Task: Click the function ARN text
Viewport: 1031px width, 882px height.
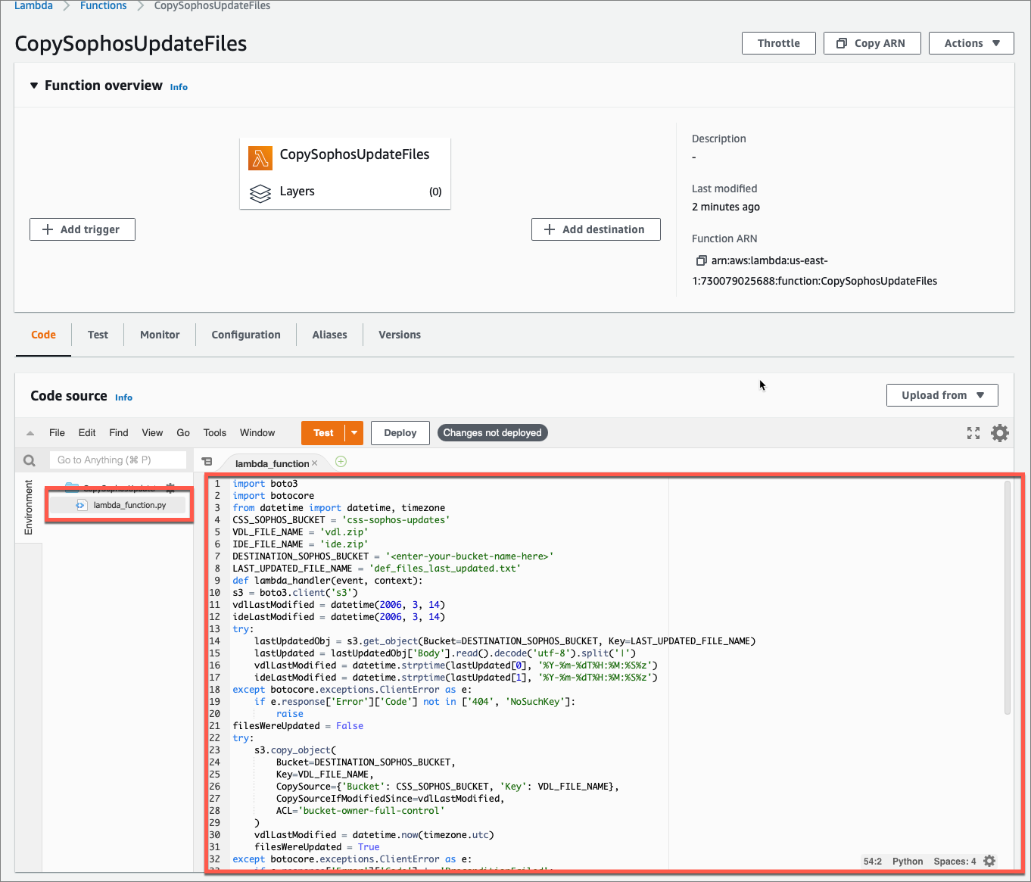Action: [815, 271]
